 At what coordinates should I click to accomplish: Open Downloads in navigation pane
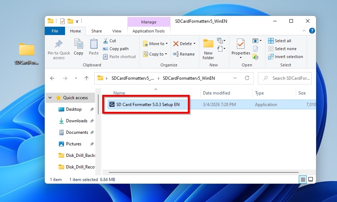click(77, 121)
